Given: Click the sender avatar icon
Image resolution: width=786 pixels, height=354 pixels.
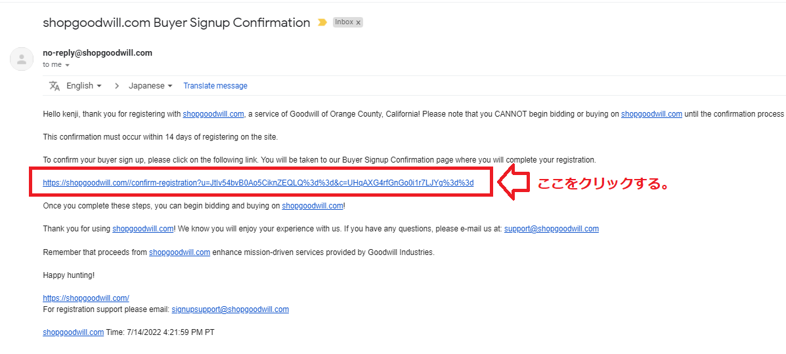Looking at the screenshot, I should click(x=22, y=59).
